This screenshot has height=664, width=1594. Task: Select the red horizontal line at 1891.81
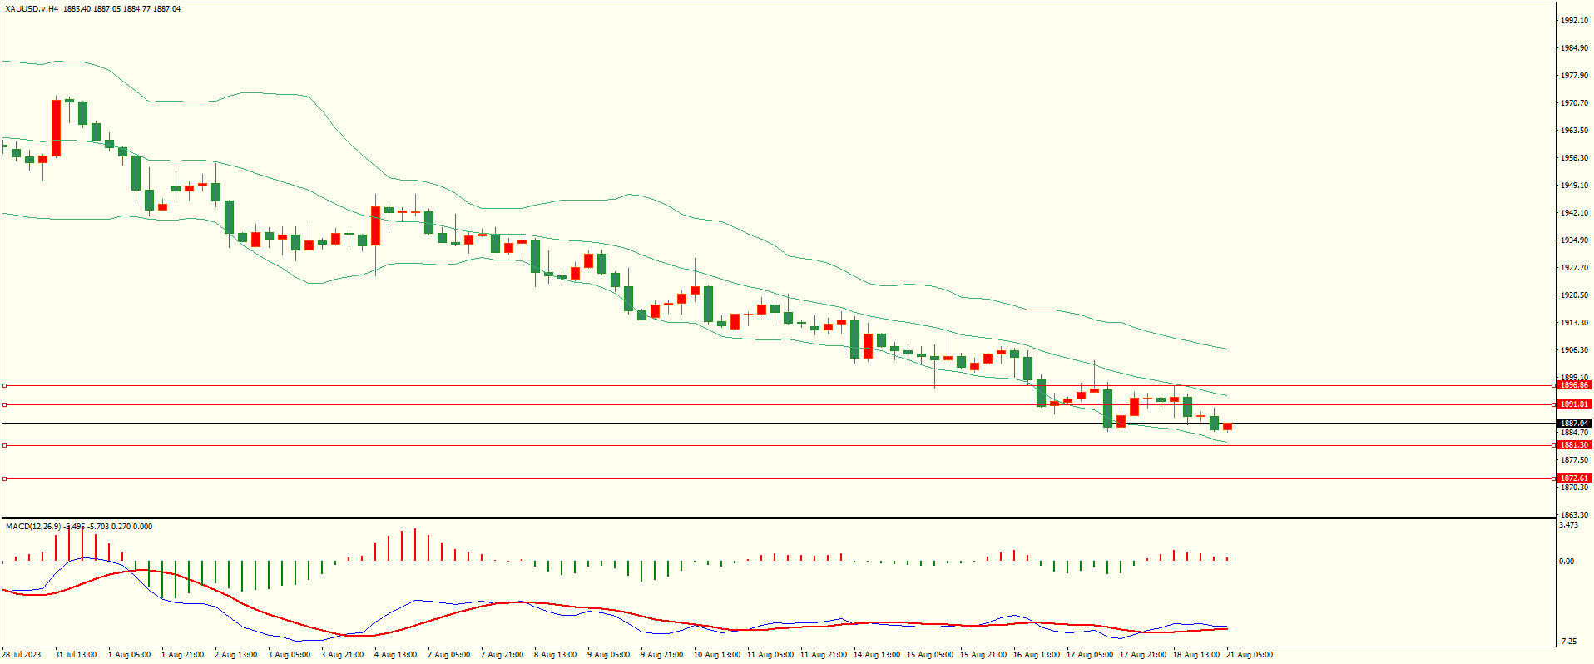pyautogui.click(x=779, y=405)
